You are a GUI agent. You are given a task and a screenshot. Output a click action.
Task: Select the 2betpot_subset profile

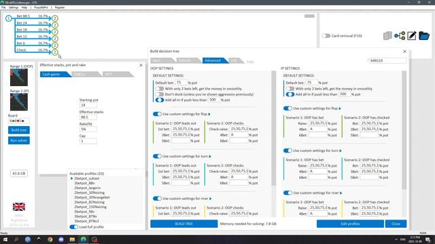(x=86, y=178)
